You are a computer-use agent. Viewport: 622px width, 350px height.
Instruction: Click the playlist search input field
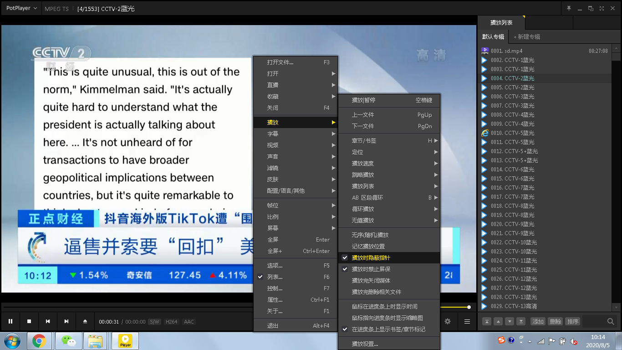click(x=594, y=321)
